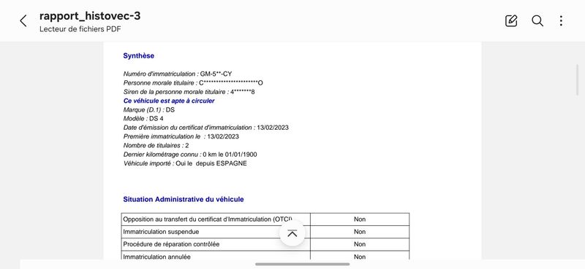This screenshot has width=585, height=269.
Task: Open the edit PDF pencil icon
Action: (511, 21)
